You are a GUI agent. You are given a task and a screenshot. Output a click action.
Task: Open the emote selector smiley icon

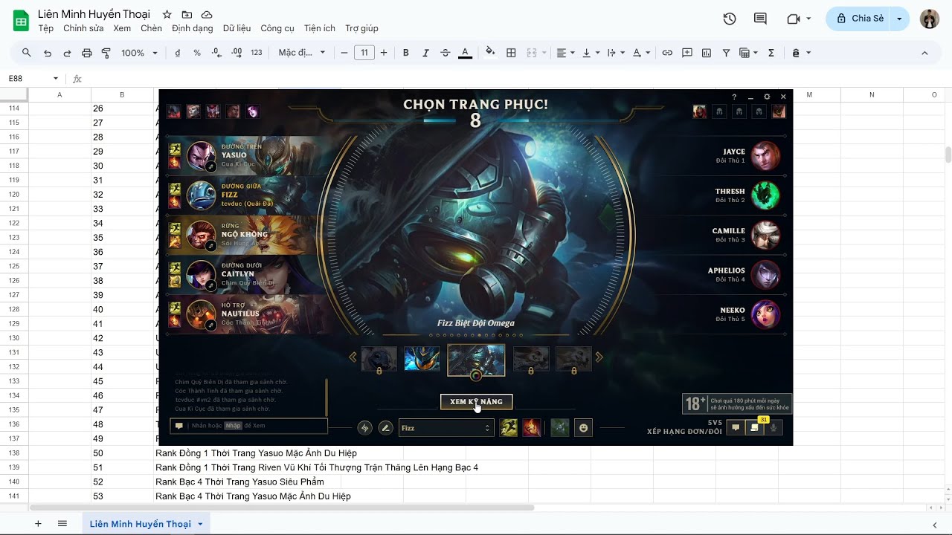(x=584, y=427)
